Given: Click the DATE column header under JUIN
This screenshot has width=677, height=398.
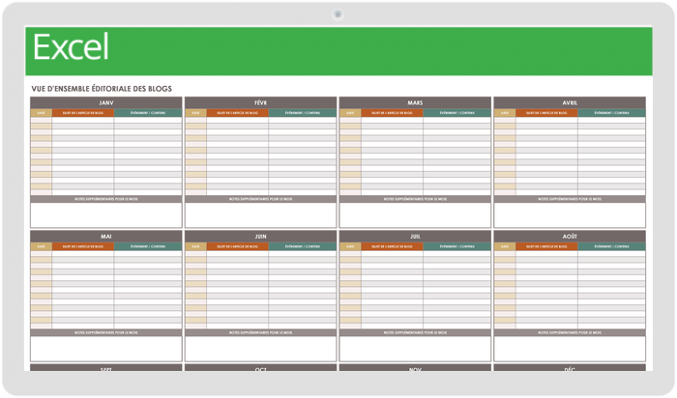Looking at the screenshot, I should coord(196,246).
